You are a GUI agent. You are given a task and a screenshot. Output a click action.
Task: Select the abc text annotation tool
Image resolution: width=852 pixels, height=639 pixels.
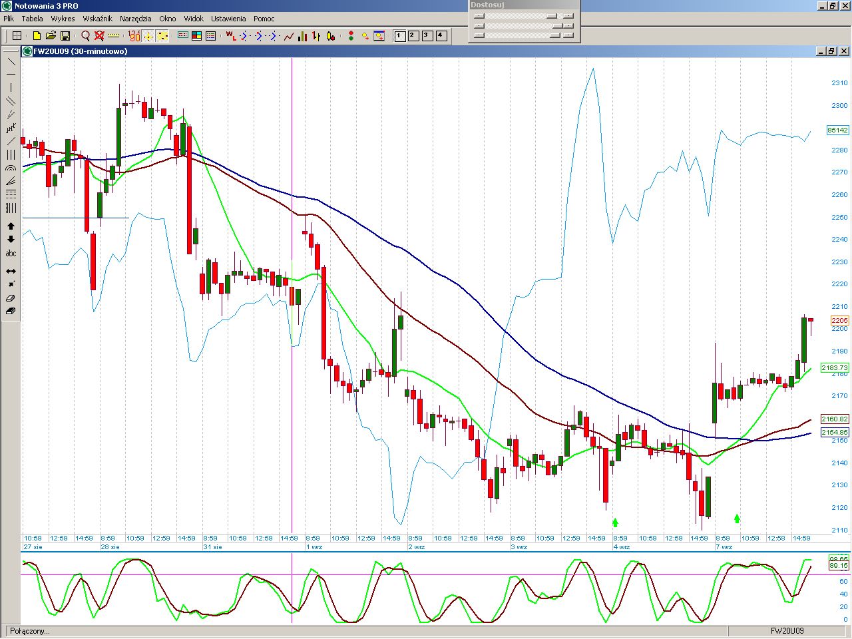click(11, 253)
